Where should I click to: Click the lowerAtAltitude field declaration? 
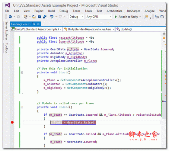[x=71, y=42]
